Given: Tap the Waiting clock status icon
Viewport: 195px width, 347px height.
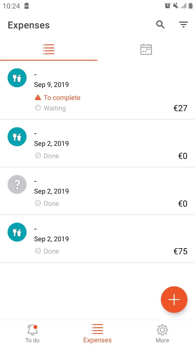Looking at the screenshot, I should tap(38, 108).
